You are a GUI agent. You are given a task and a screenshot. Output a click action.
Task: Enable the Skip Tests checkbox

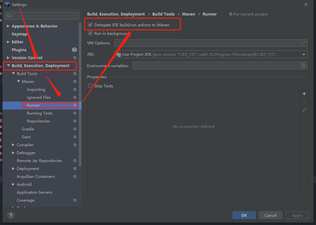(x=90, y=86)
